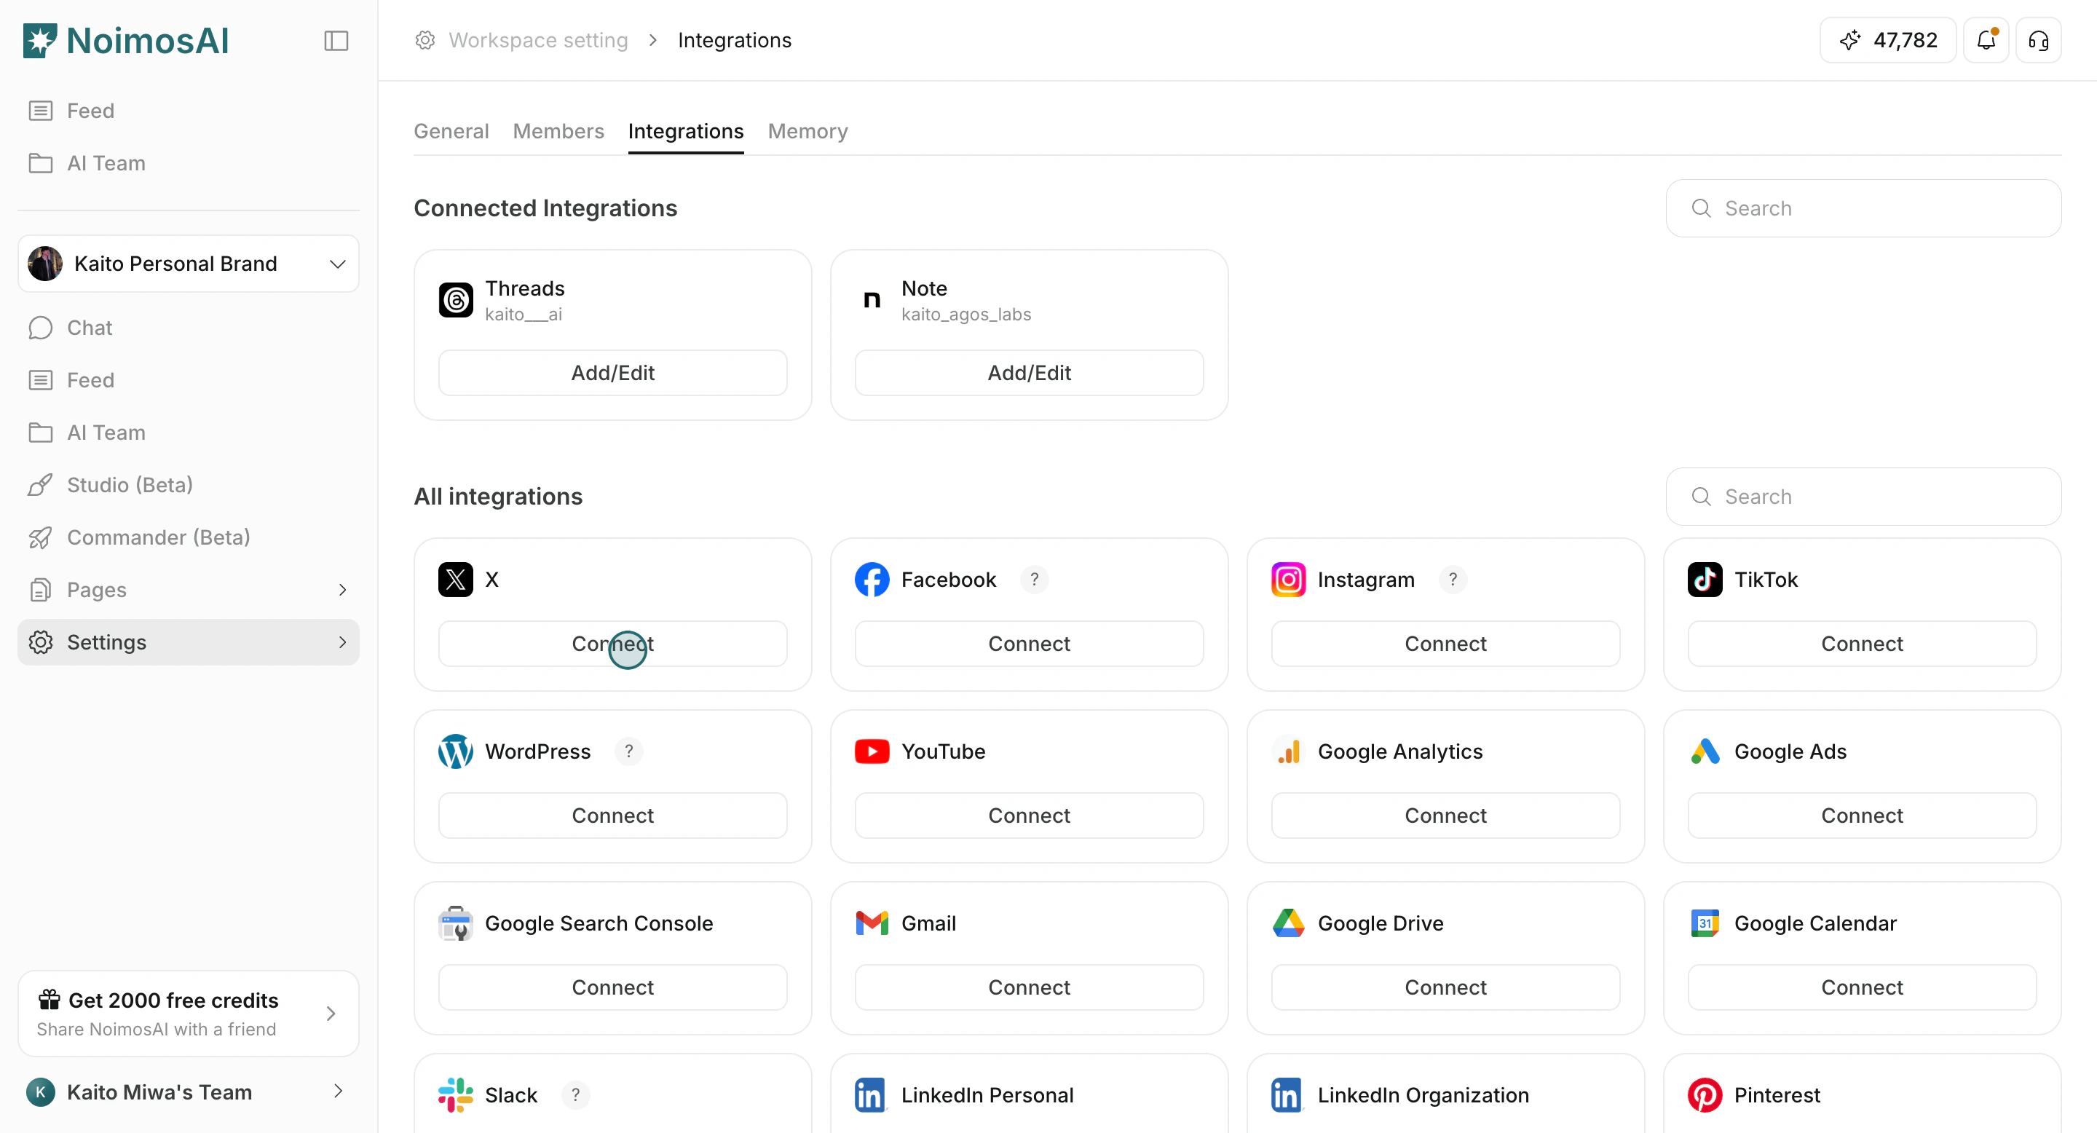
Task: Click the Pinterest icon
Action: pyautogui.click(x=1705, y=1094)
